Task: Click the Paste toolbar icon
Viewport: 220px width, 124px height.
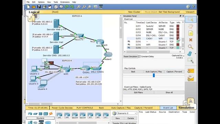Action: tap(61, 7)
